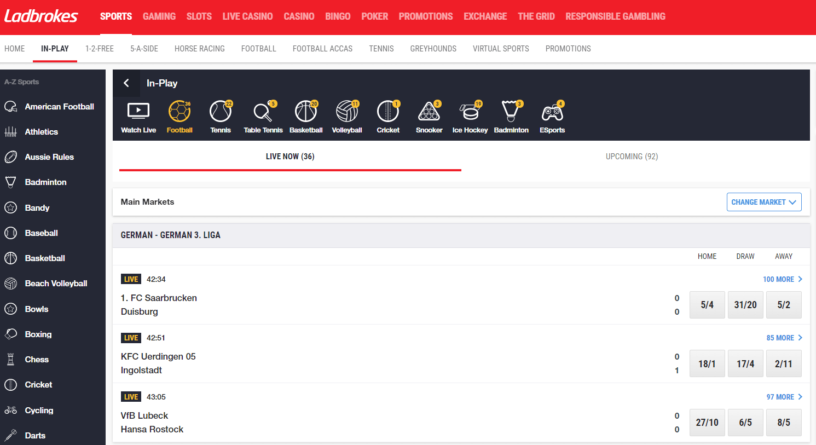Go to Live Casino section
This screenshot has width=816, height=445.
point(247,16)
